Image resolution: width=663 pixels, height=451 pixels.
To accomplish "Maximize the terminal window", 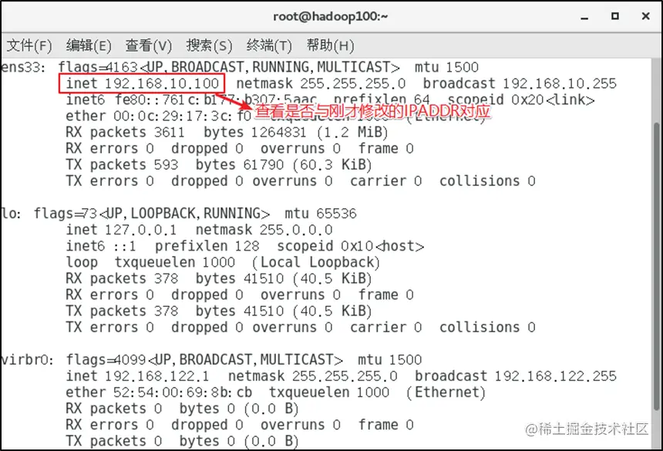I will coord(615,16).
